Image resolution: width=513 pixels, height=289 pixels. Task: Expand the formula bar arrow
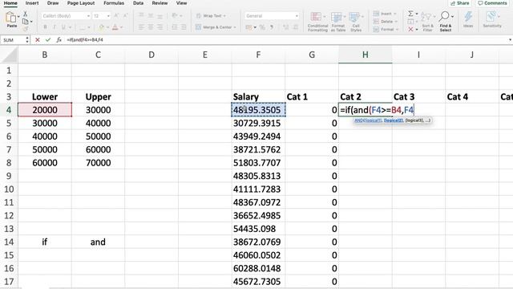point(510,40)
